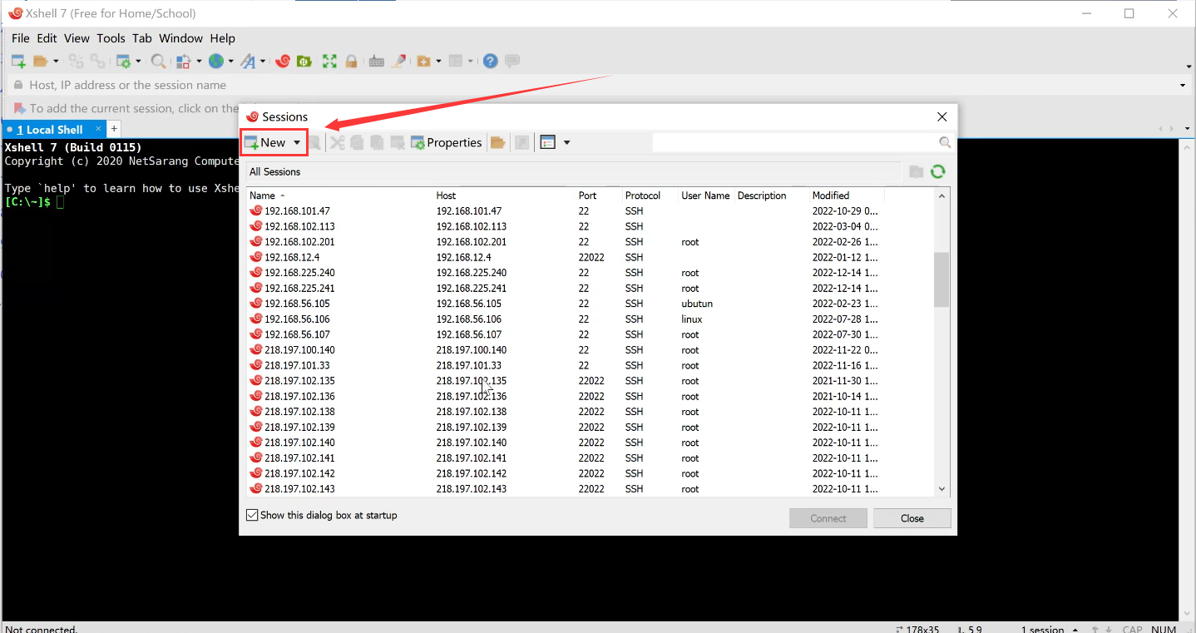Toggle 'Show this dialog box at startup' checkbox
Screen dimensions: 1196x633
pyautogui.click(x=252, y=515)
